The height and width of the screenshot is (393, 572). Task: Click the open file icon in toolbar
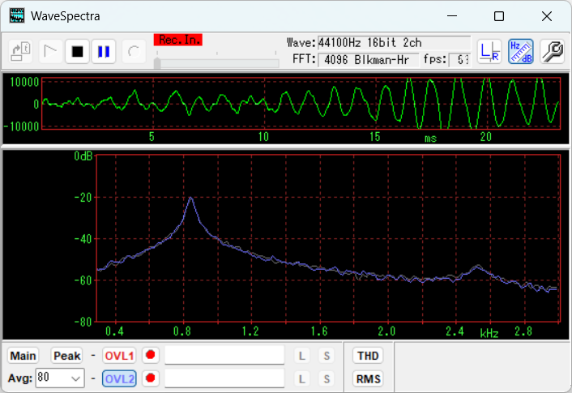tap(20, 51)
